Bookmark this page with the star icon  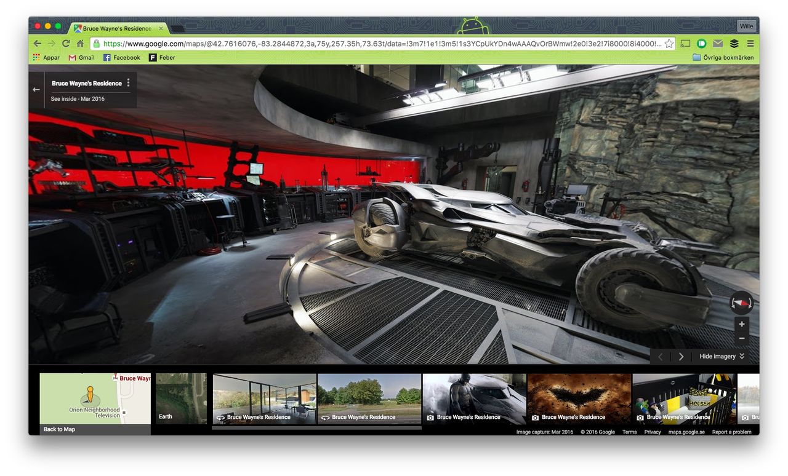pos(669,44)
